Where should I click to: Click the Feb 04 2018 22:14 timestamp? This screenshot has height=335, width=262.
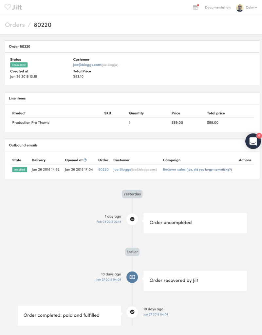click(x=109, y=222)
